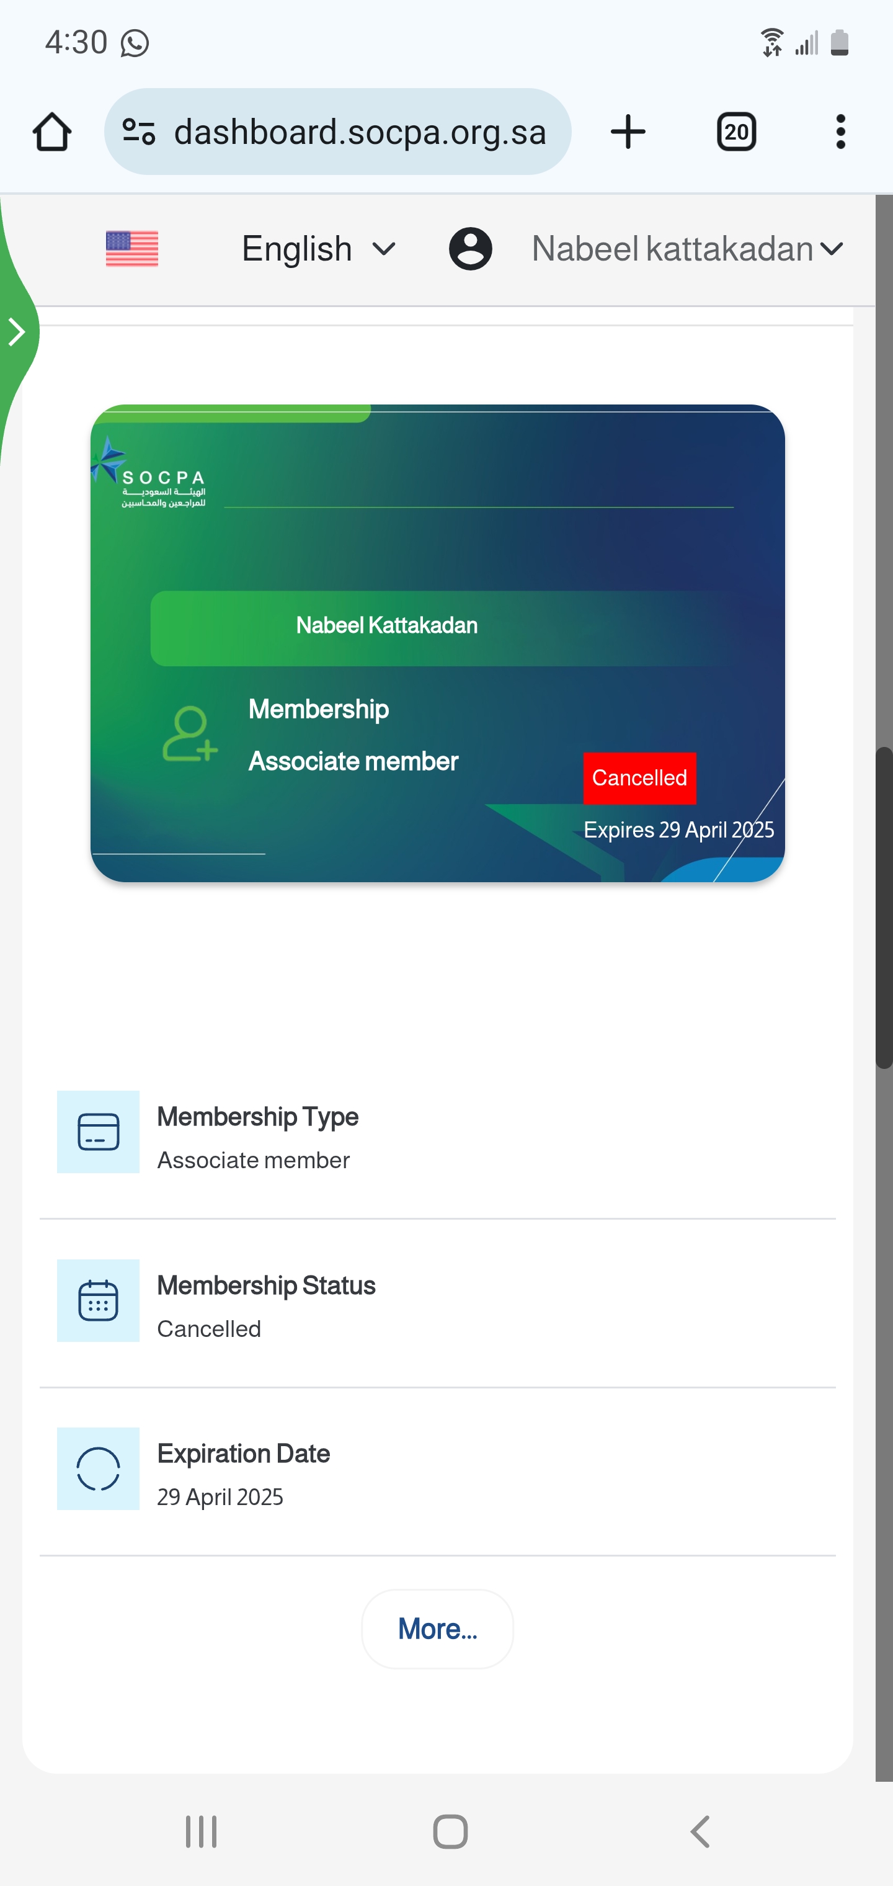Tap the browser home icon
Screen dimensions: 893x1886
click(x=52, y=132)
